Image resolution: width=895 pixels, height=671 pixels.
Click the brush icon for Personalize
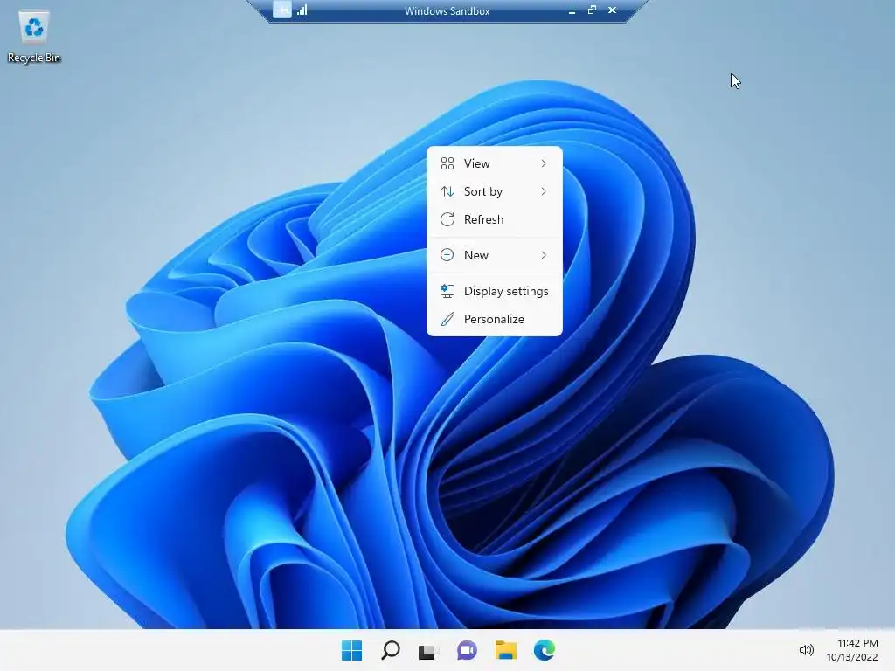(447, 319)
